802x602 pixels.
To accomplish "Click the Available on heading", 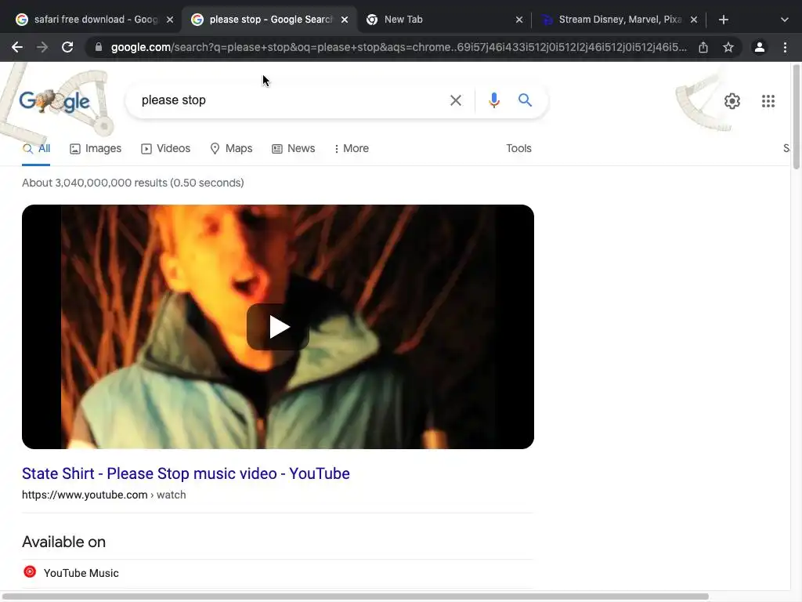I will (x=64, y=542).
